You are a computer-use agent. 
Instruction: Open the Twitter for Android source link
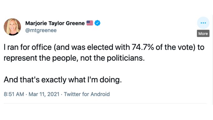(87, 94)
